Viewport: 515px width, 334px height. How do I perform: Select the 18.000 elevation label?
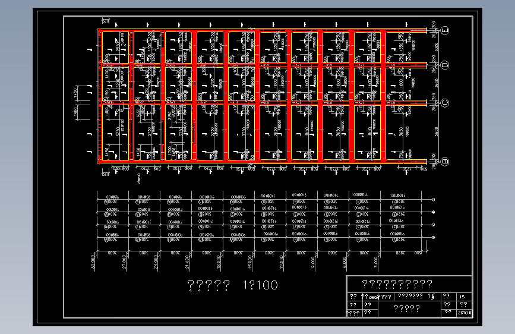(x=219, y=262)
